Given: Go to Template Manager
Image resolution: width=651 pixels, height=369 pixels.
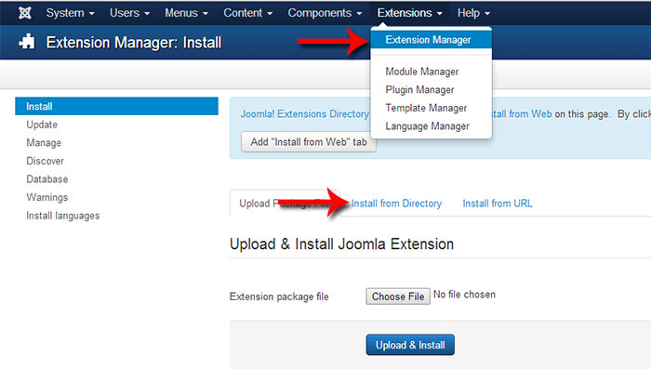Looking at the screenshot, I should point(426,108).
